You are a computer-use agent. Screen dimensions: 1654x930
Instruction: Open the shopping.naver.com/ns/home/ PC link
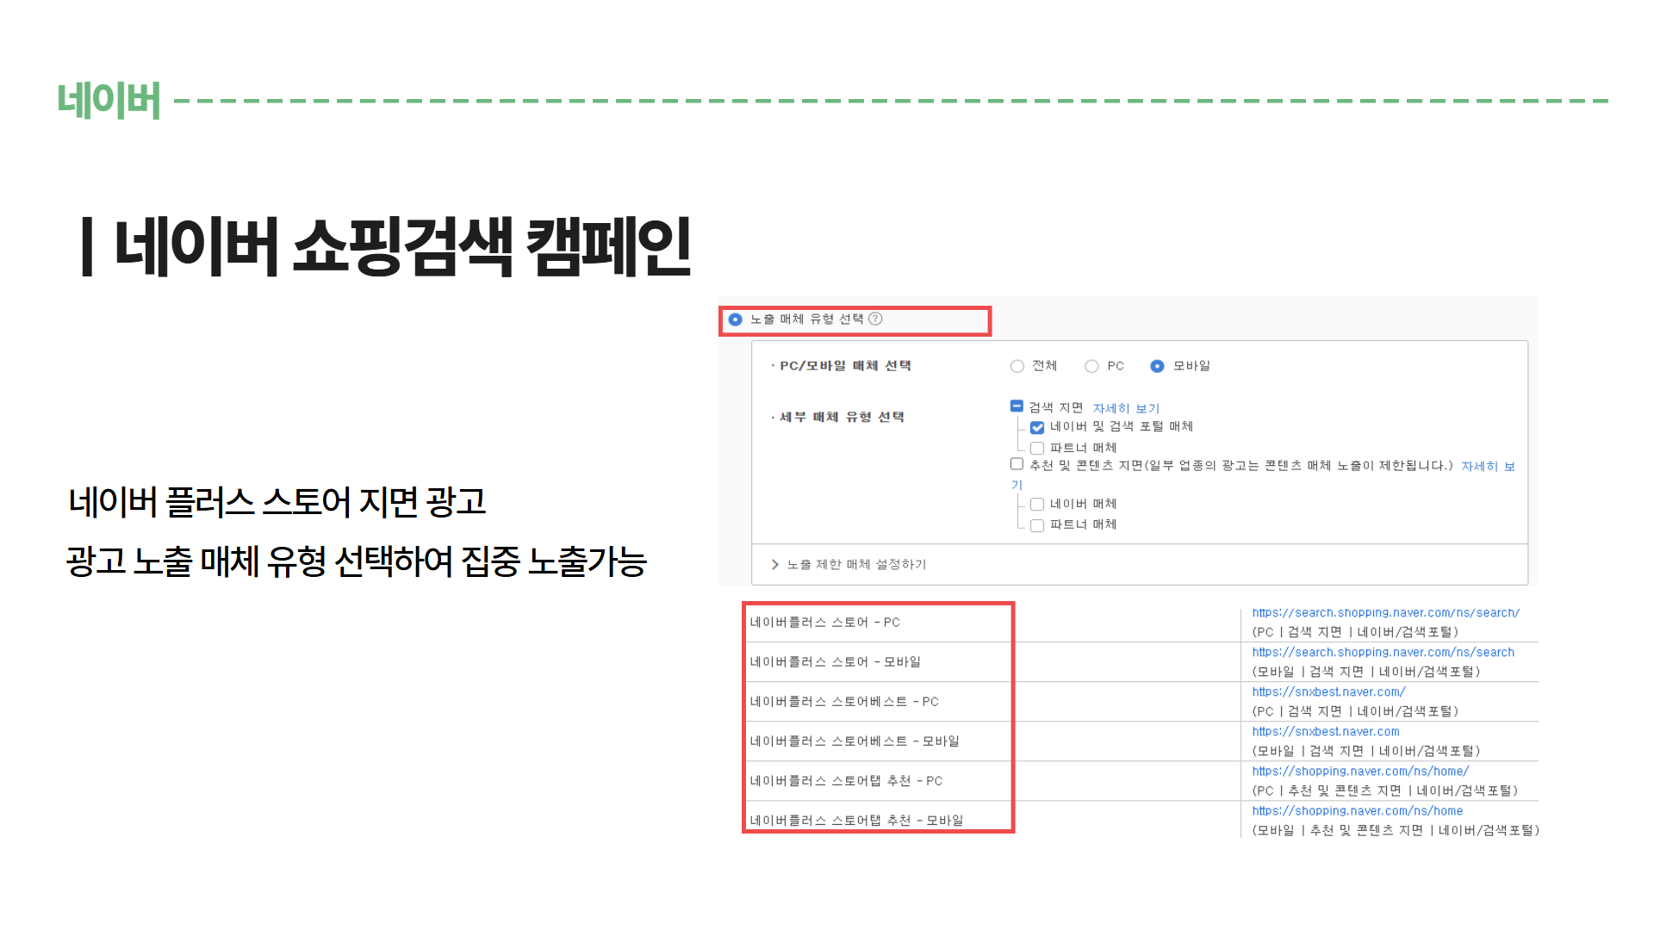1360,772
